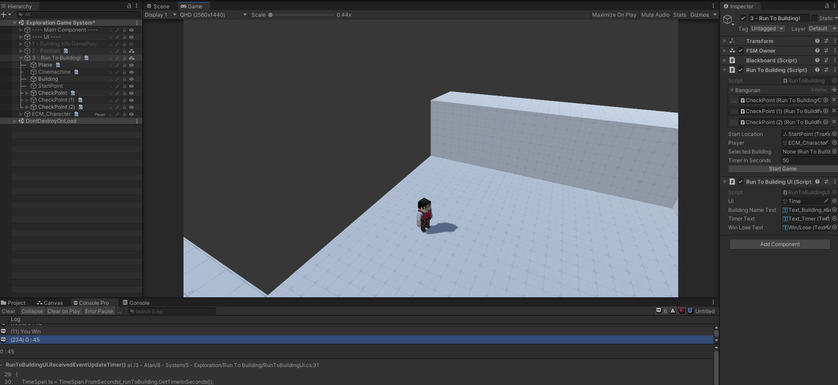838x385 pixels.
Task: Click the Start Game button
Action: [x=782, y=169]
